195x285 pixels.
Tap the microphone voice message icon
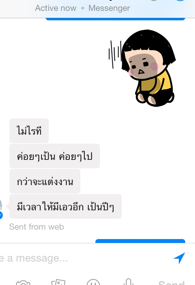tap(128, 282)
